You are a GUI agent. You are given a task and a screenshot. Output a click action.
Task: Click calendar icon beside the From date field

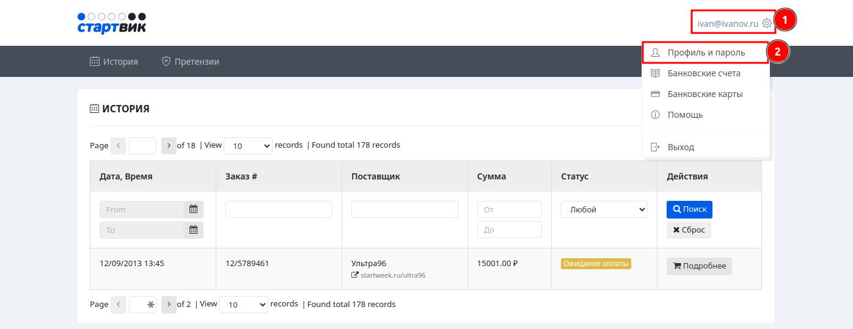click(193, 209)
